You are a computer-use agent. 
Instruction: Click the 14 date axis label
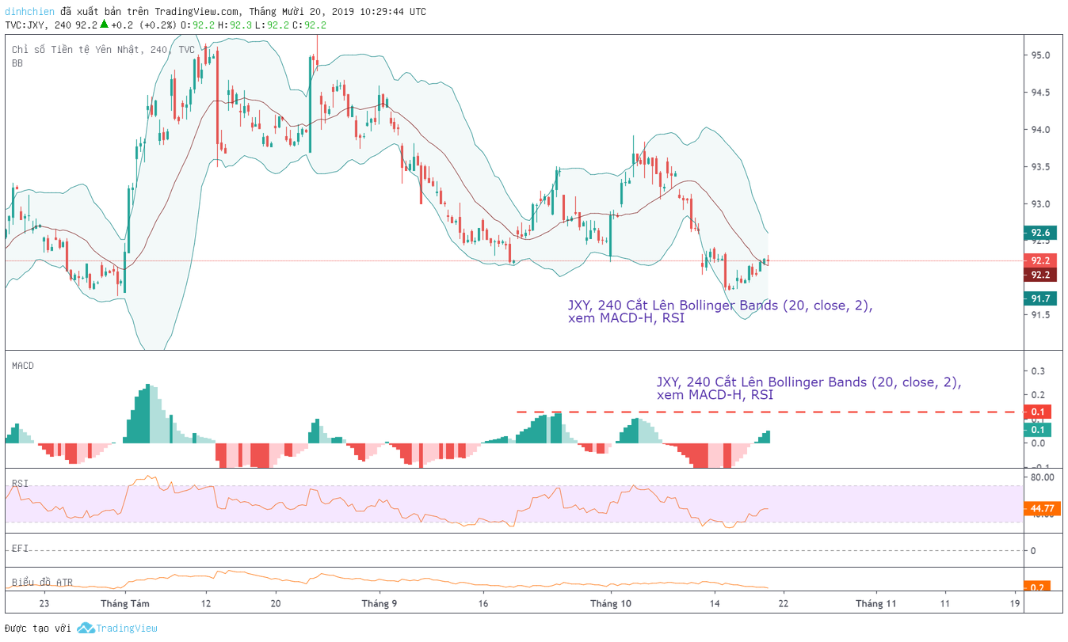point(714,603)
